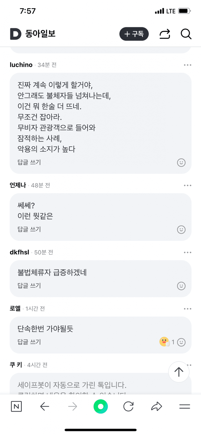Open the options menu on 언제나's comment

point(187,185)
